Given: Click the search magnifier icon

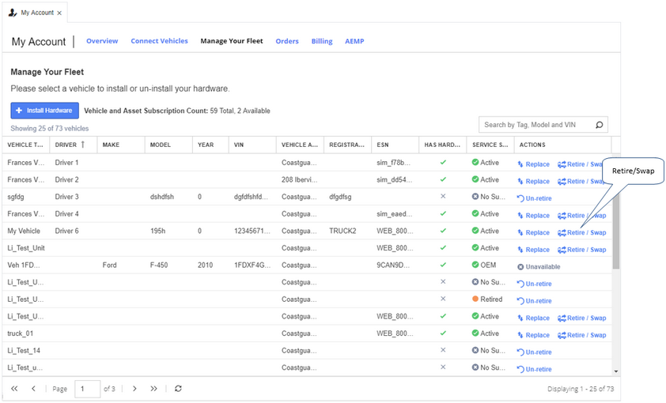Looking at the screenshot, I should coord(599,125).
